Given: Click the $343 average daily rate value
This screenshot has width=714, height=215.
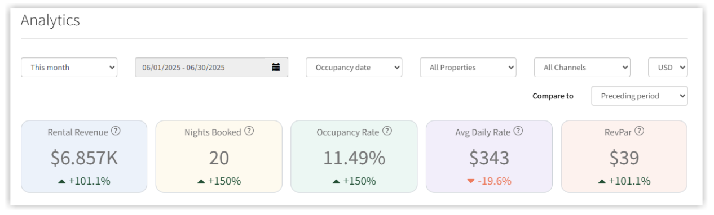Looking at the screenshot, I should (x=489, y=158).
